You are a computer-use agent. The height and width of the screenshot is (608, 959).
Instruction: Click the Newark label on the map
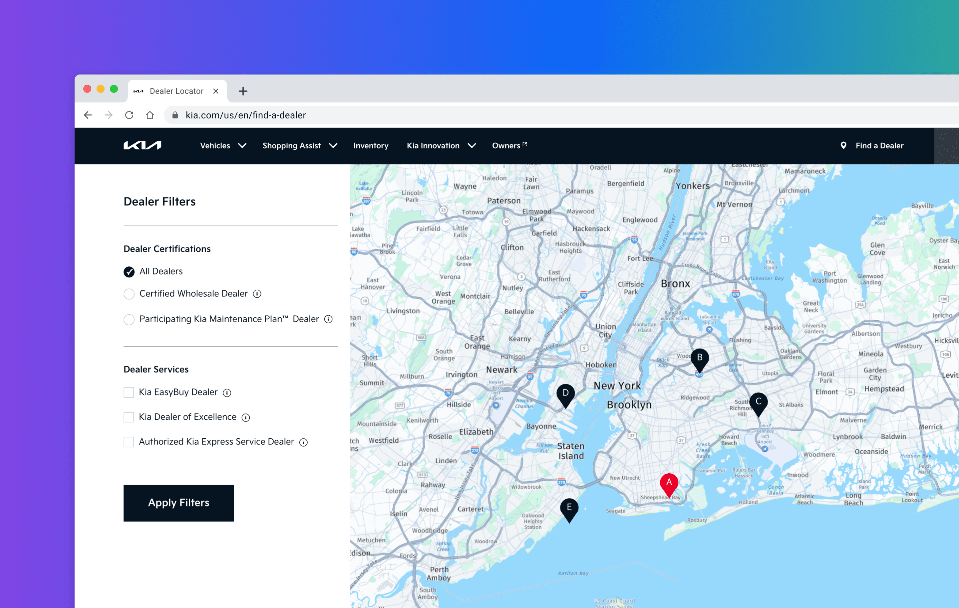tap(501, 370)
